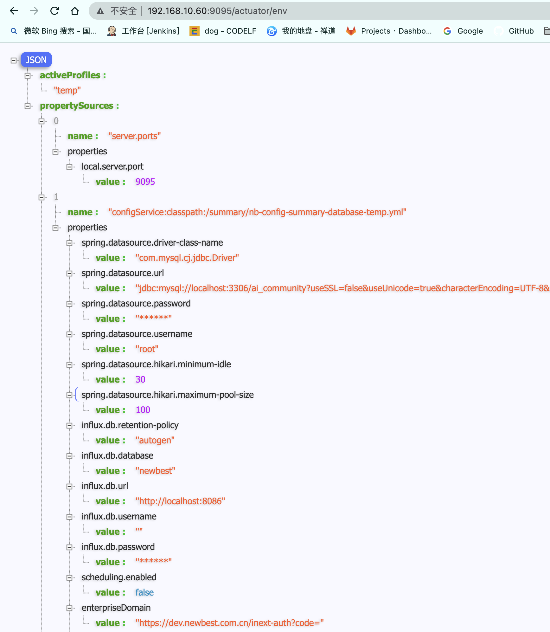
Task: Collapse the JSON root node
Action: 14,60
